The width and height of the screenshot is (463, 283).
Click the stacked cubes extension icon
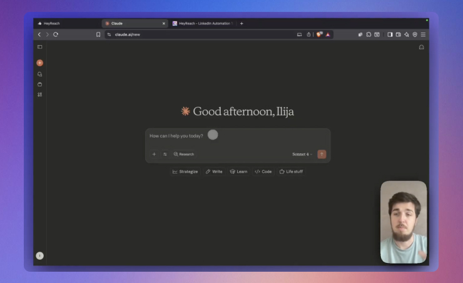click(x=360, y=34)
